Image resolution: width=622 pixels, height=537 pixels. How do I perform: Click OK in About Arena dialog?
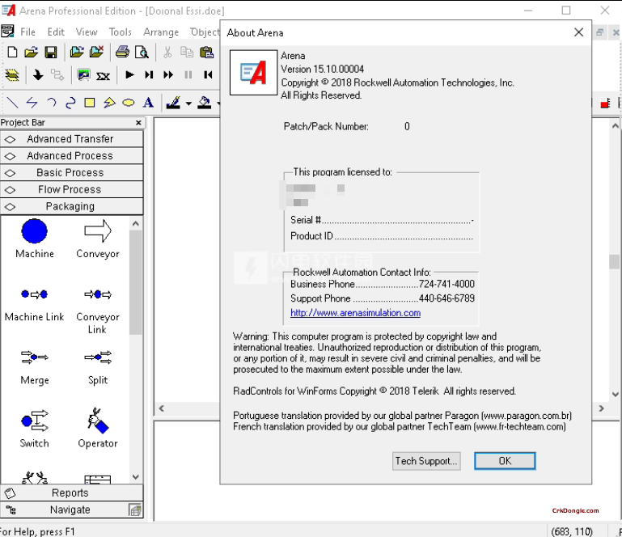tap(505, 461)
